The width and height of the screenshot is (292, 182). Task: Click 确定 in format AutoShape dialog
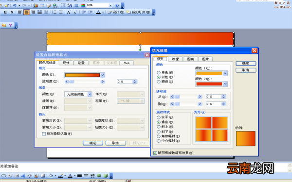[x=93, y=143]
